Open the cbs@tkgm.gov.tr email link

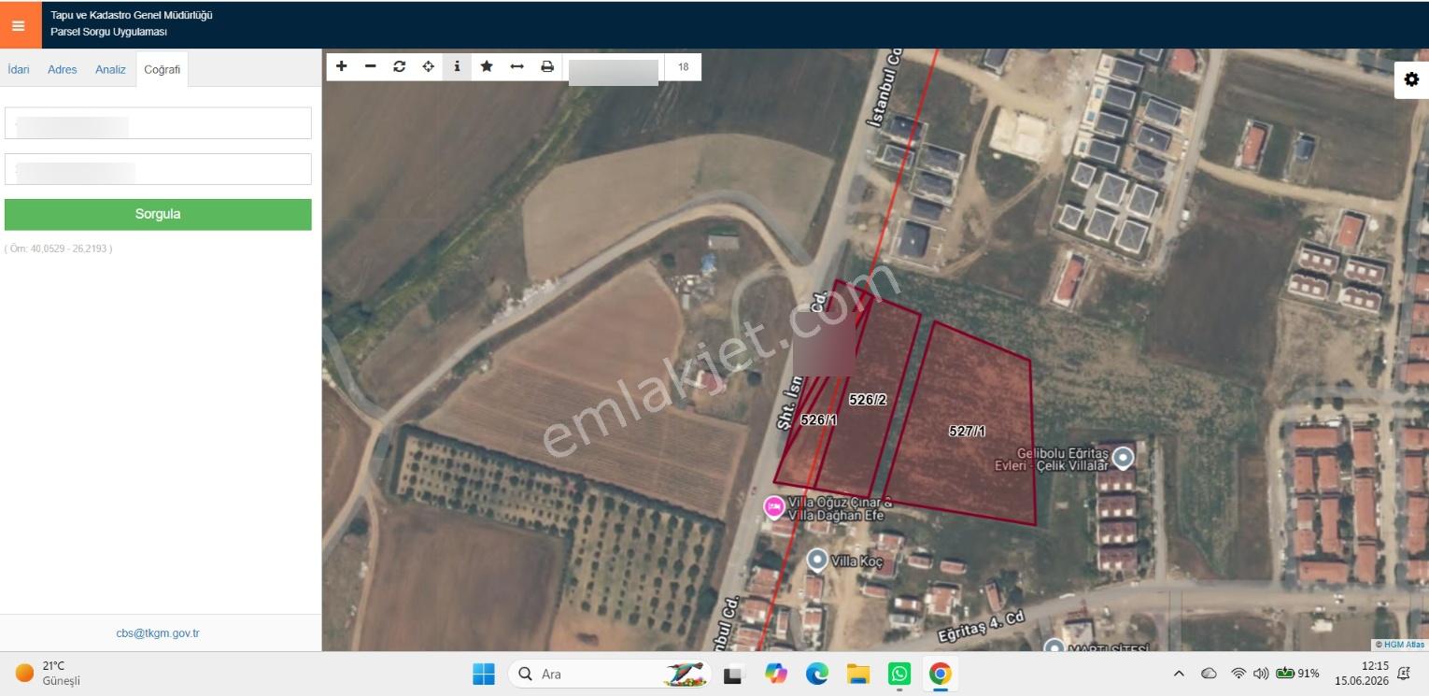tap(158, 633)
